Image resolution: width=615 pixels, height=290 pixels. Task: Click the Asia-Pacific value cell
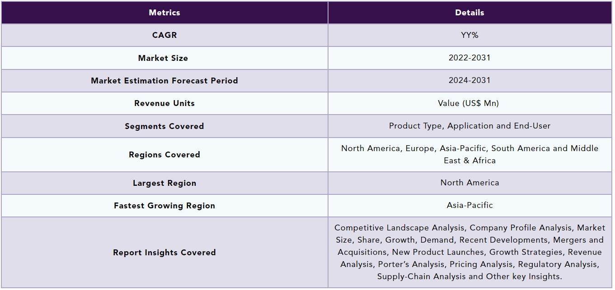pos(469,205)
